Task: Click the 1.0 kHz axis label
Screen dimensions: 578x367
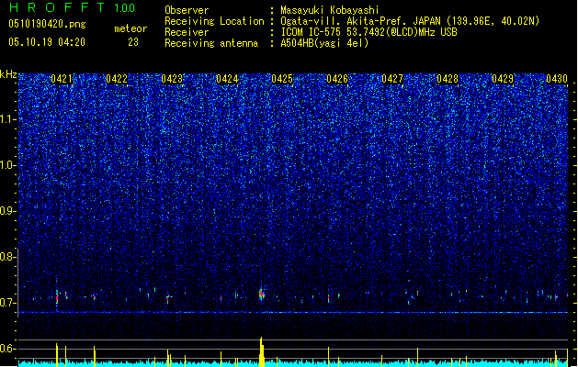Action: (8, 165)
